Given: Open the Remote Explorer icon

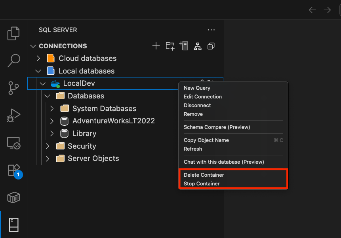Looking at the screenshot, I should click(x=13, y=143).
